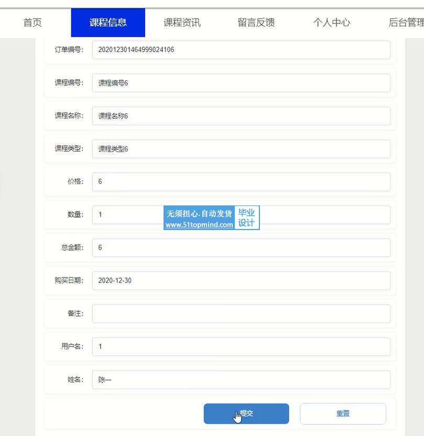This screenshot has width=424, height=436.
Task: Click the 订单编号 input field
Action: click(x=241, y=50)
